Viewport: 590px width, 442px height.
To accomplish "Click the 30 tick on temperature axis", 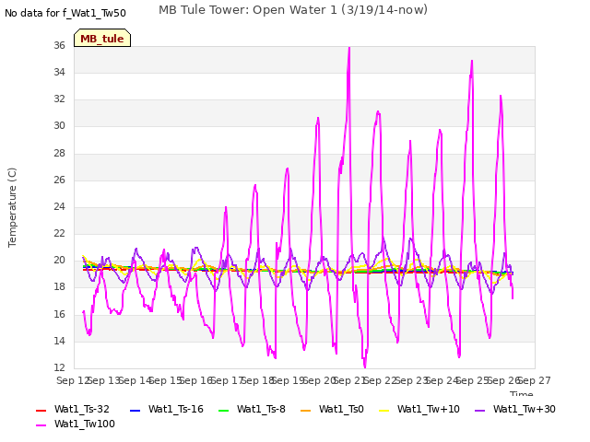I will (x=59, y=125).
